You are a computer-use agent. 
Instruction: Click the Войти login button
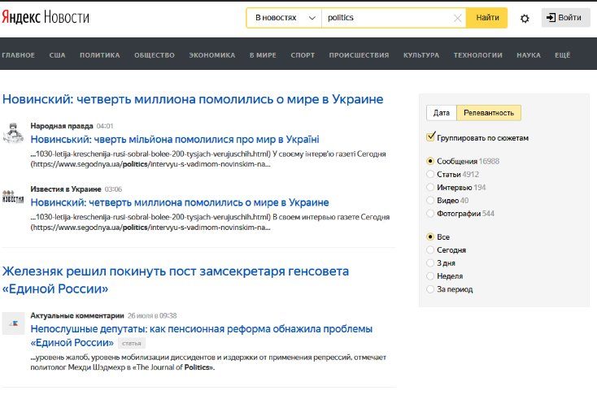coord(565,18)
